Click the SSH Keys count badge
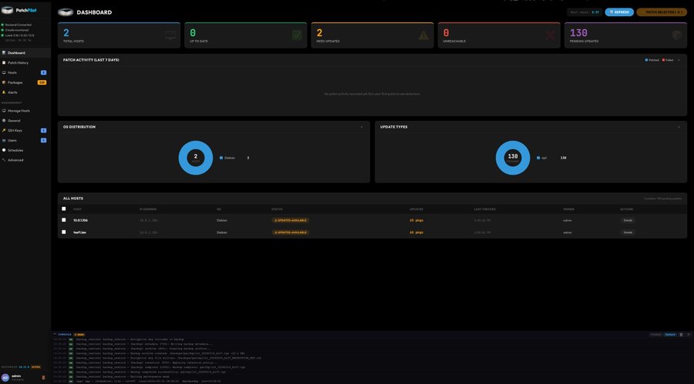Viewport: 694px width, 384px height. (x=43, y=130)
